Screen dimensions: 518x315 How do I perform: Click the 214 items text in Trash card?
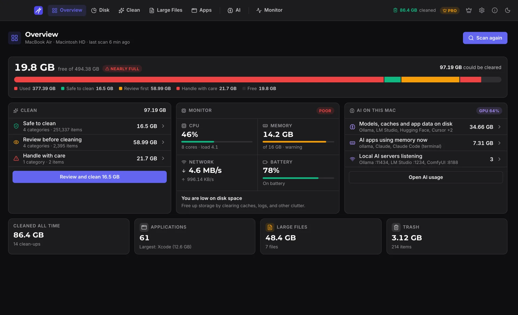tap(401, 247)
